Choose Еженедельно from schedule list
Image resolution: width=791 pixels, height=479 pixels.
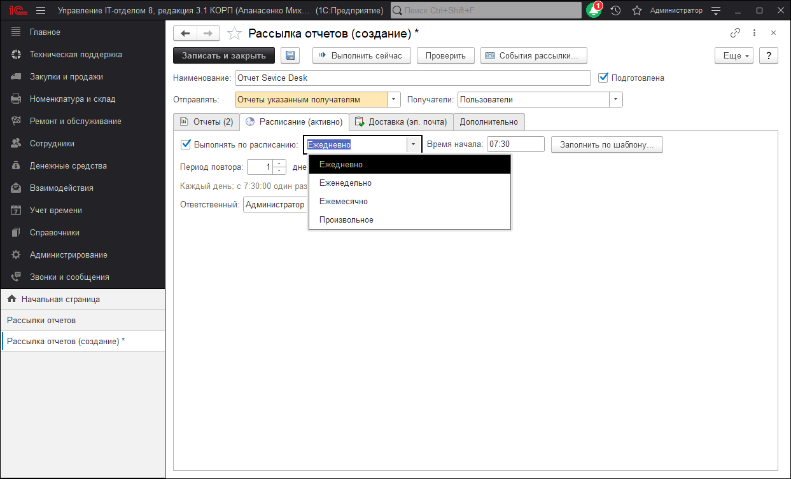click(x=346, y=183)
